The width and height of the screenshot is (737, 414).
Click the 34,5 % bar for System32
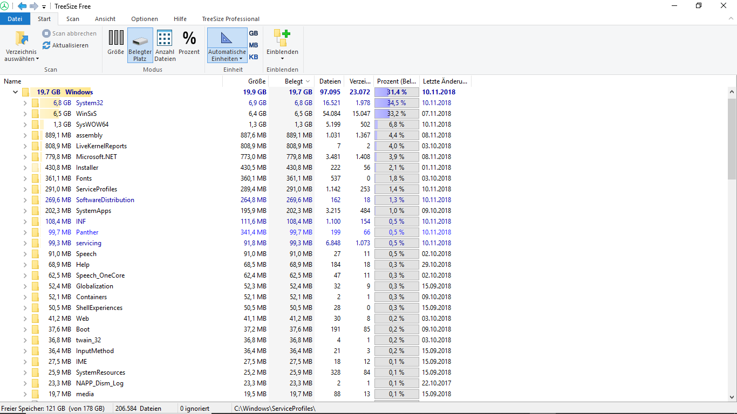[x=397, y=103]
